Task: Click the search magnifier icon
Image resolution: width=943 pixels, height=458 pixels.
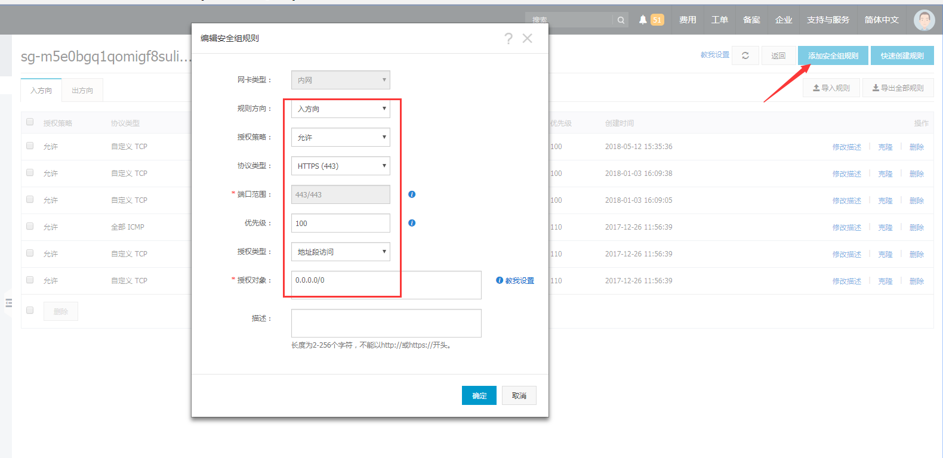Action: pyautogui.click(x=621, y=20)
